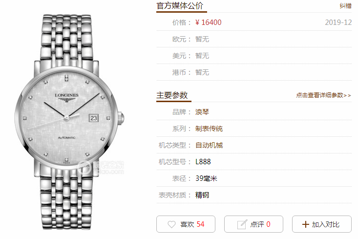Screen dimensions: 358x239
Task: Click the heart icon beside 喜欢
Action: [x=171, y=224]
